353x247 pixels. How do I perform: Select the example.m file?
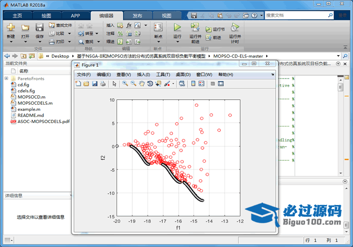(29, 109)
